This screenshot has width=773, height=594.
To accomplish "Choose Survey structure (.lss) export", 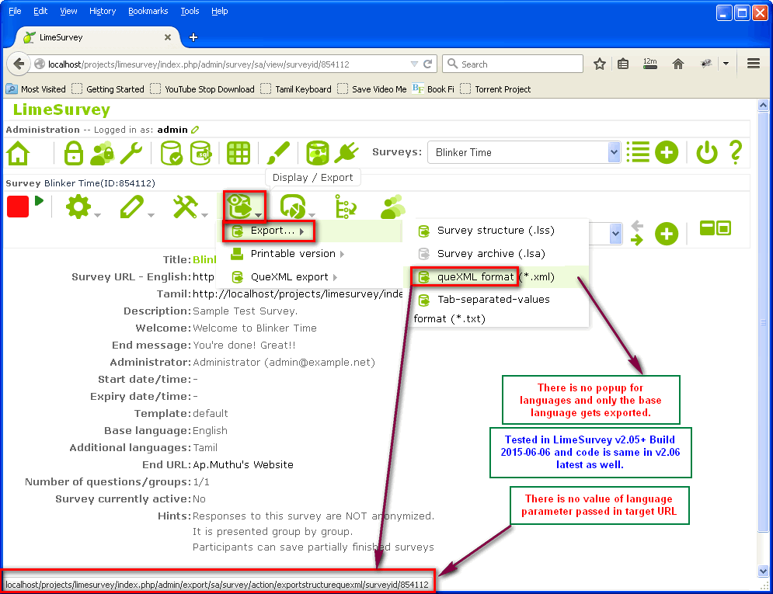I will [x=496, y=231].
